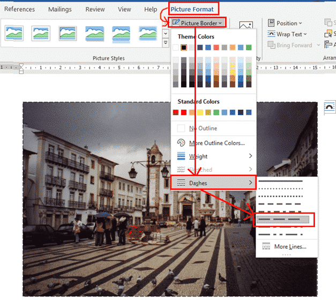Click the Bring Forward icon
336x303 pixels.
(271, 46)
